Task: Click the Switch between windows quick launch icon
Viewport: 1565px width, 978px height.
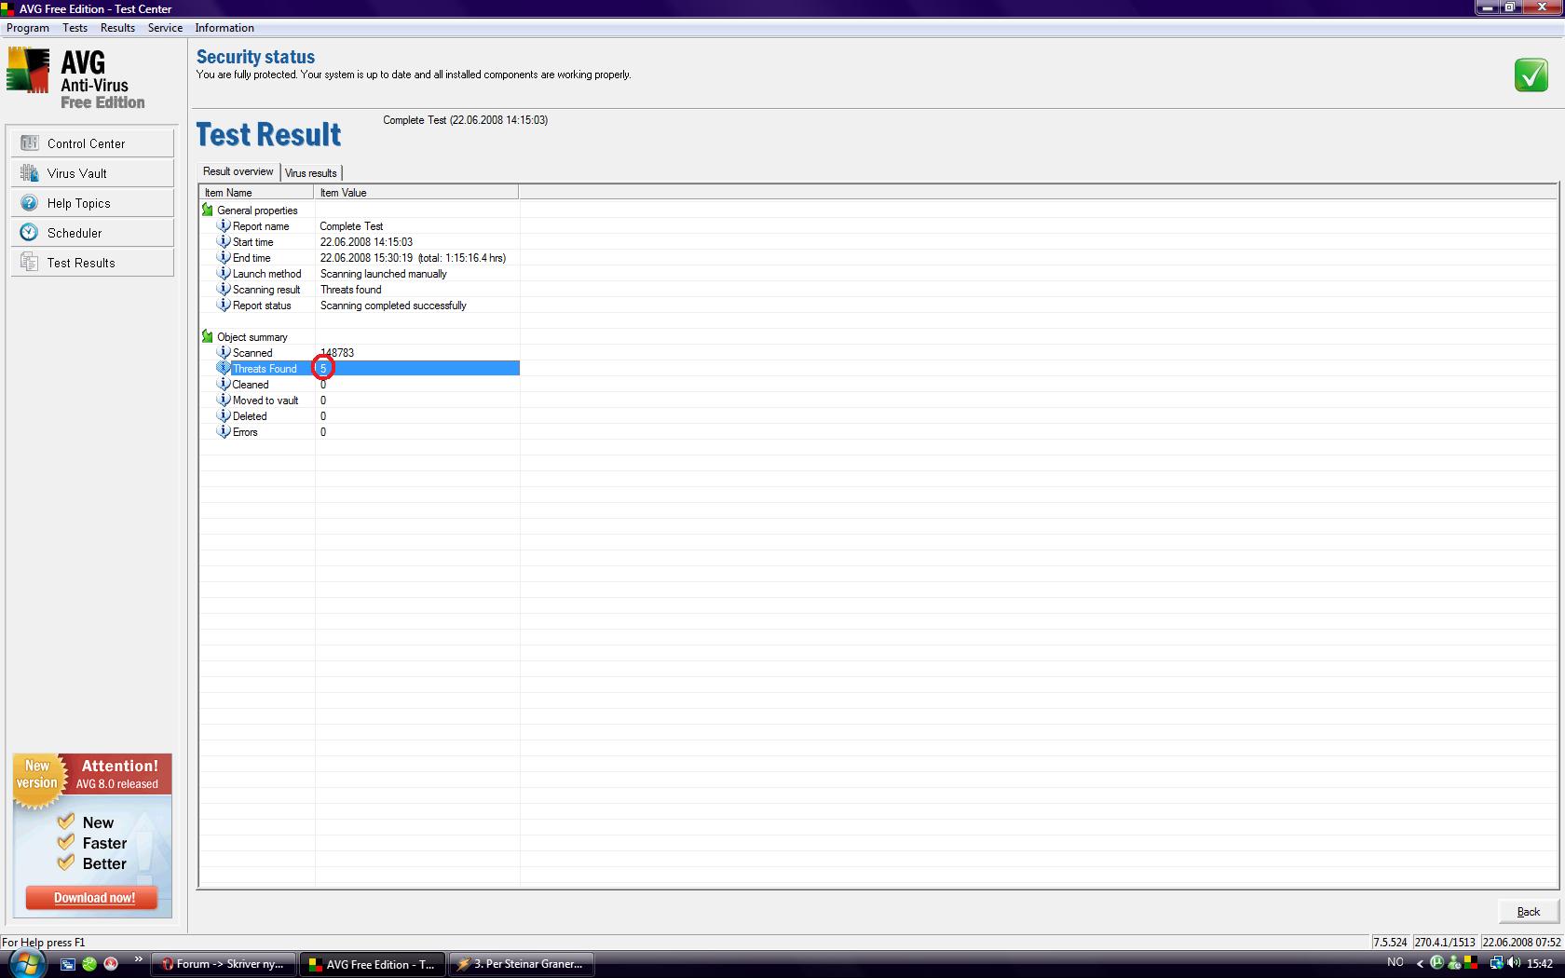Action: click(x=68, y=964)
